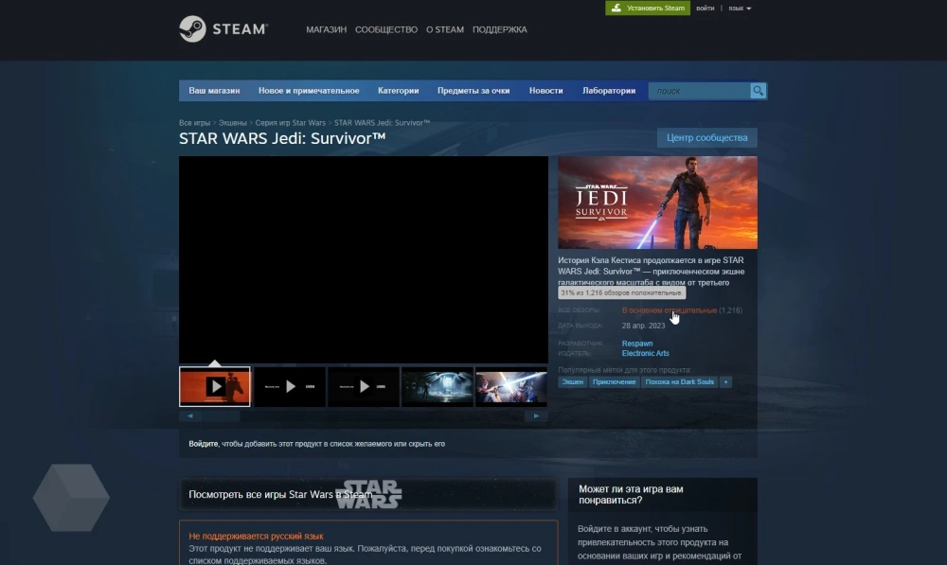The image size is (947, 565).
Task: Play the second trailer video thumbnail
Action: [290, 386]
